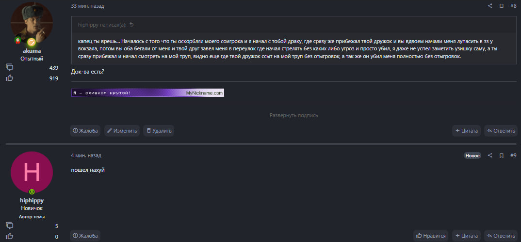
Task: Click the gold badge on akuma's avatar
Action: pos(32,42)
